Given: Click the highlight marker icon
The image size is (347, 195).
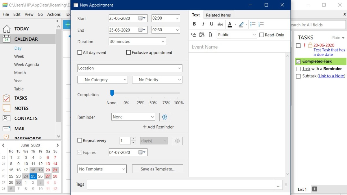Looking at the screenshot, I should click(241, 24).
